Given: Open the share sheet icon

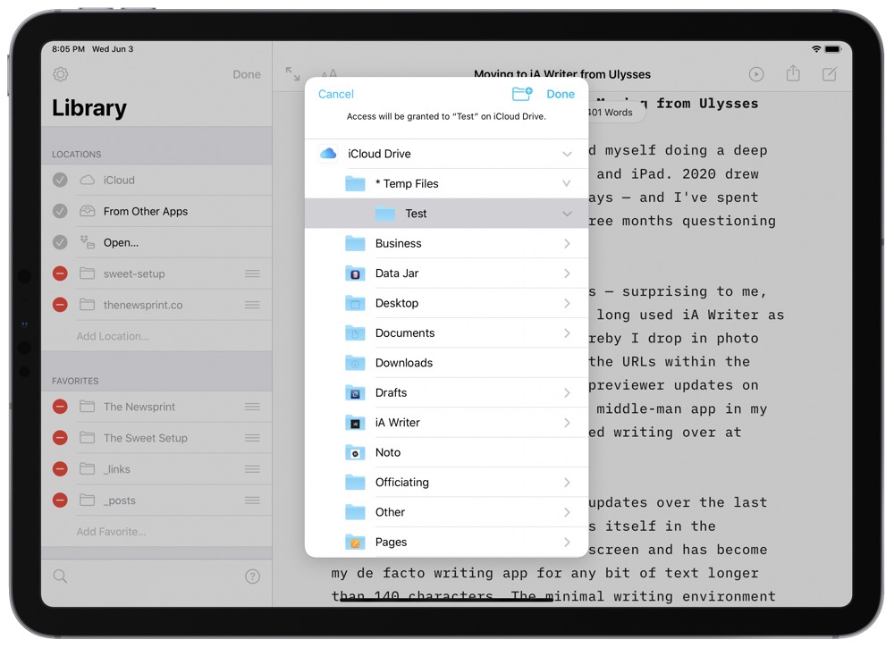Looking at the screenshot, I should point(793,73).
